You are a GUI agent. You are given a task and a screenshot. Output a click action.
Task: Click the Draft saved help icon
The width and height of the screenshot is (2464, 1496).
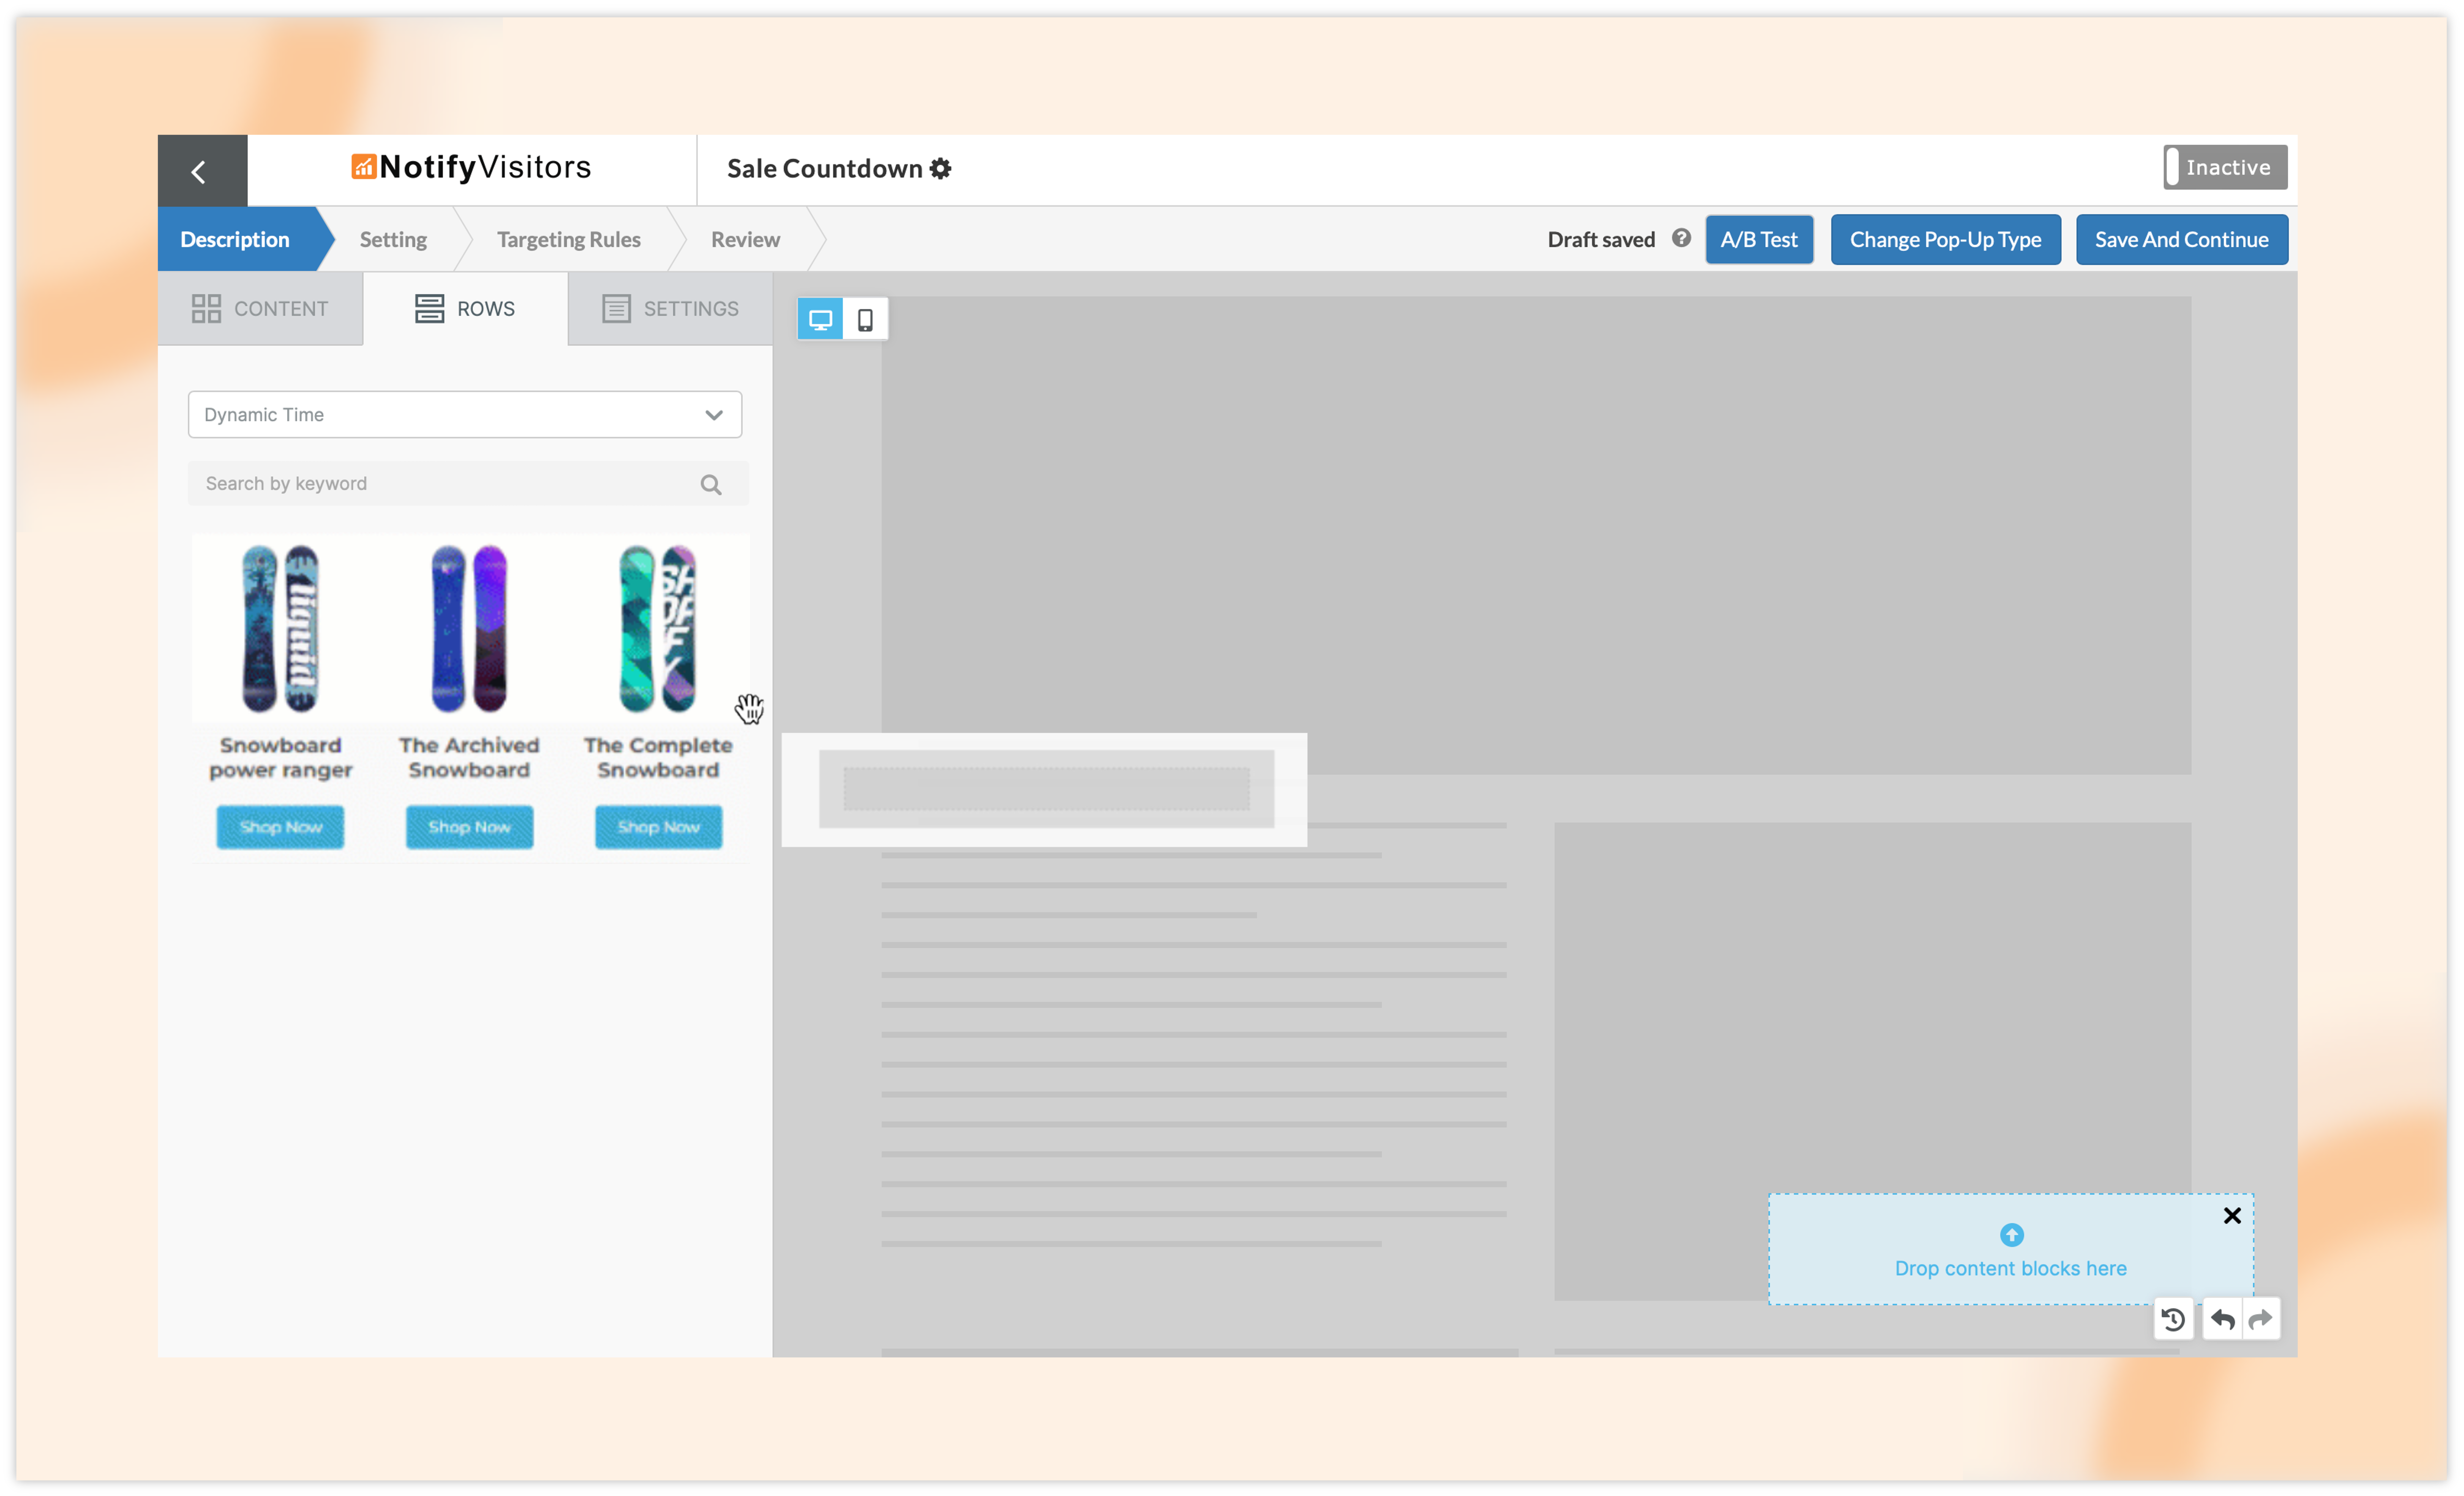pyautogui.click(x=1681, y=238)
